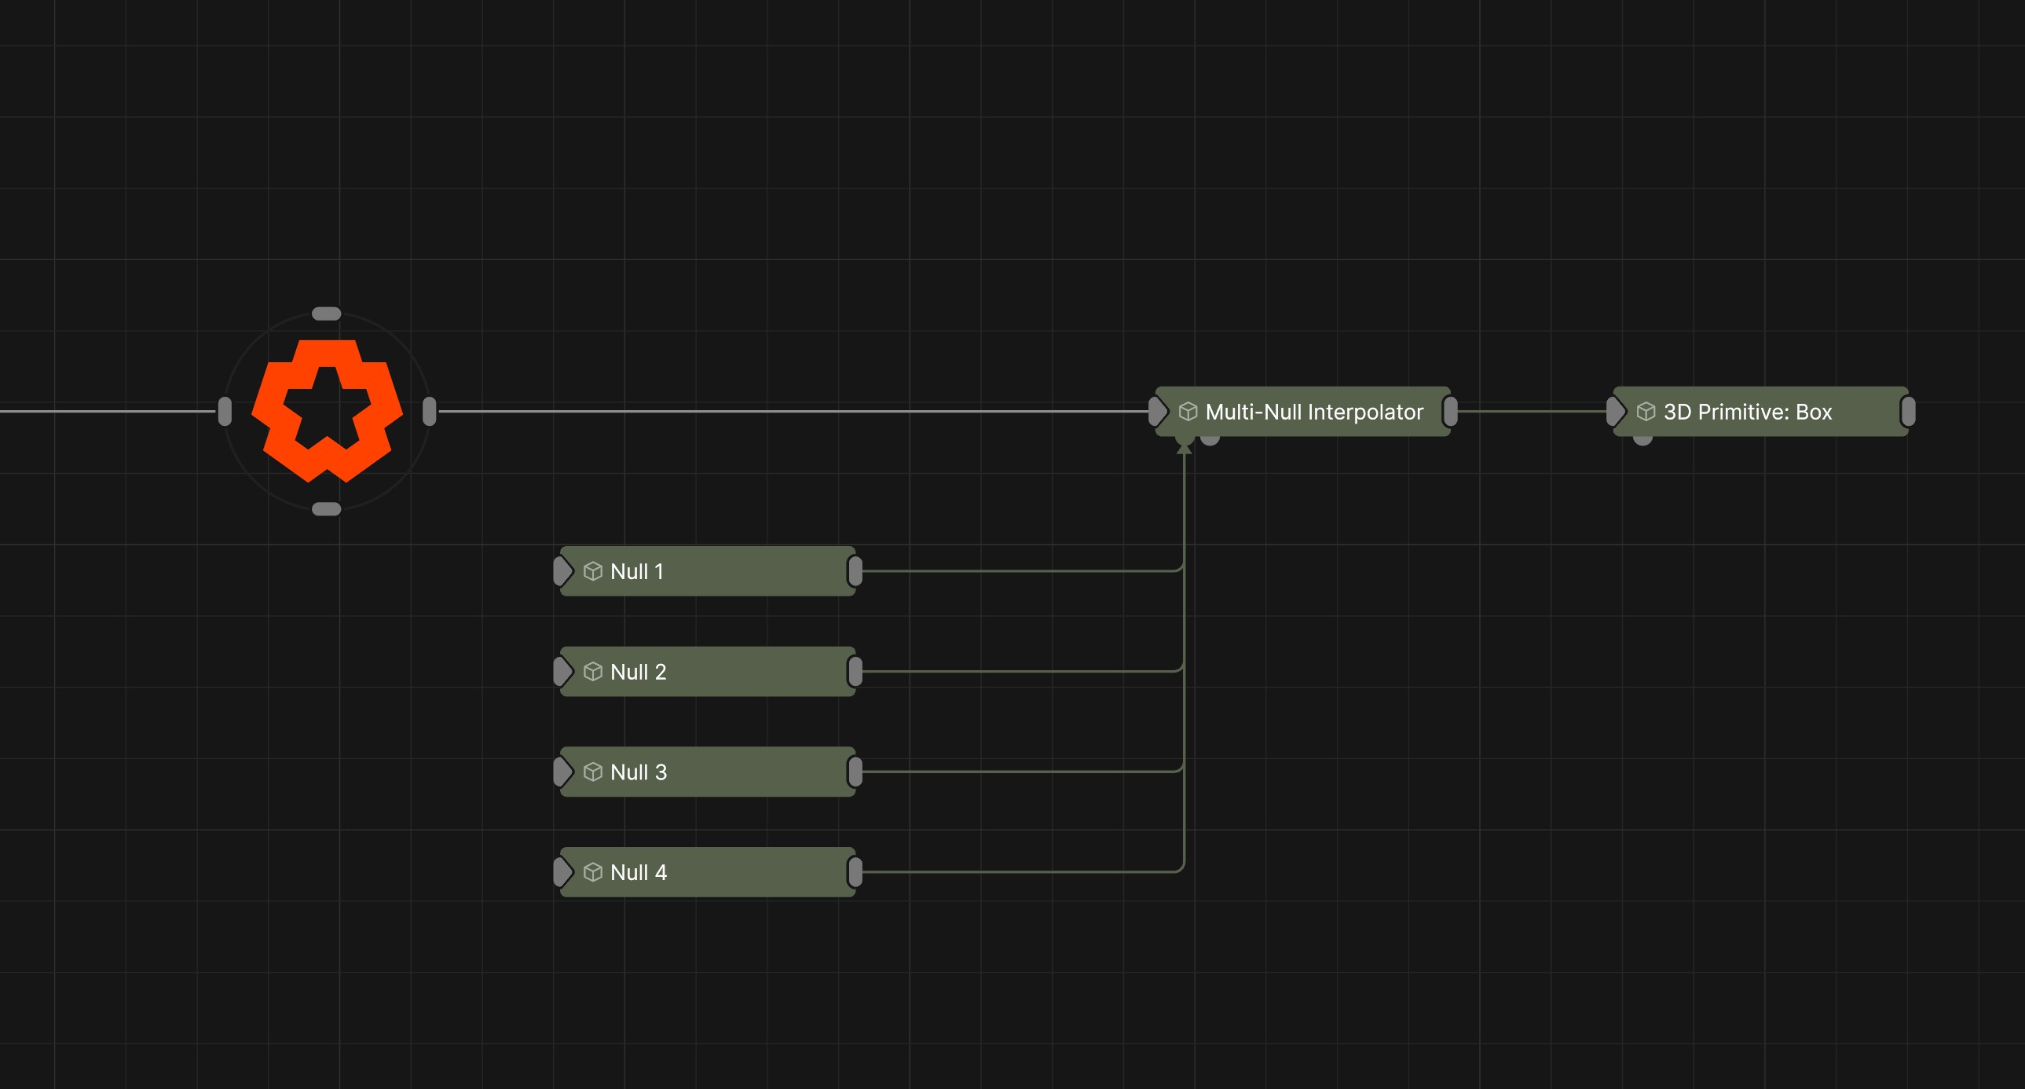
Task: Click the 3D Primitive: Box input arrow
Action: coord(1617,411)
